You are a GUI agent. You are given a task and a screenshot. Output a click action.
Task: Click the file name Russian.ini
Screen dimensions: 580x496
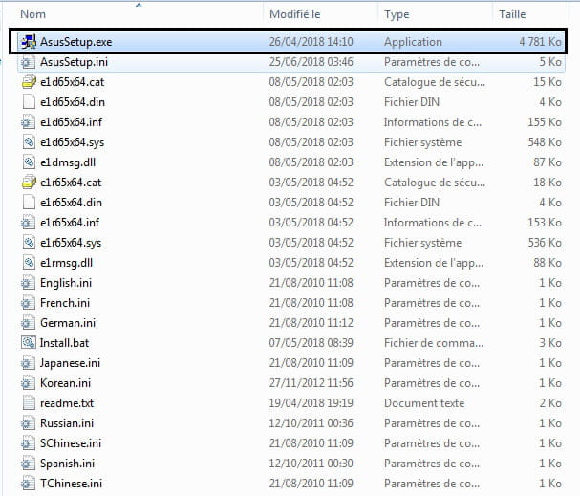[67, 423]
